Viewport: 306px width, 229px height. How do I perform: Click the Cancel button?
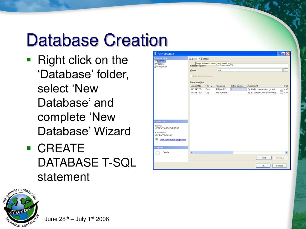click(279, 166)
